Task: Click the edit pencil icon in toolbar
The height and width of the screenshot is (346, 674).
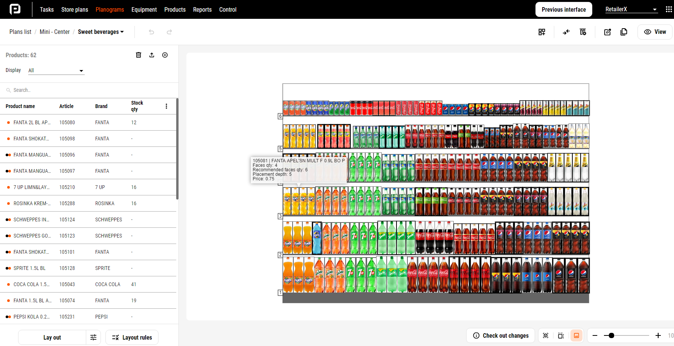Action: click(x=607, y=32)
